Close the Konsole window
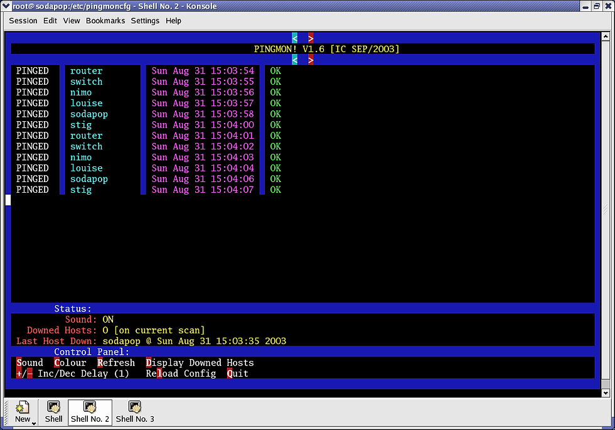615x430 pixels. pos(608,6)
